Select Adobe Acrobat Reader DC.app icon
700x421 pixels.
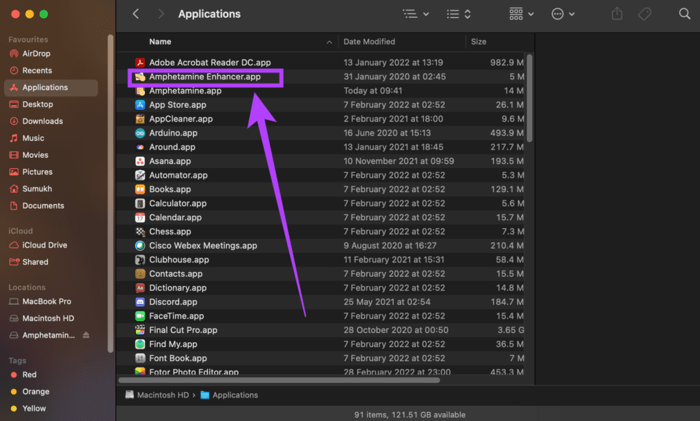(x=140, y=62)
